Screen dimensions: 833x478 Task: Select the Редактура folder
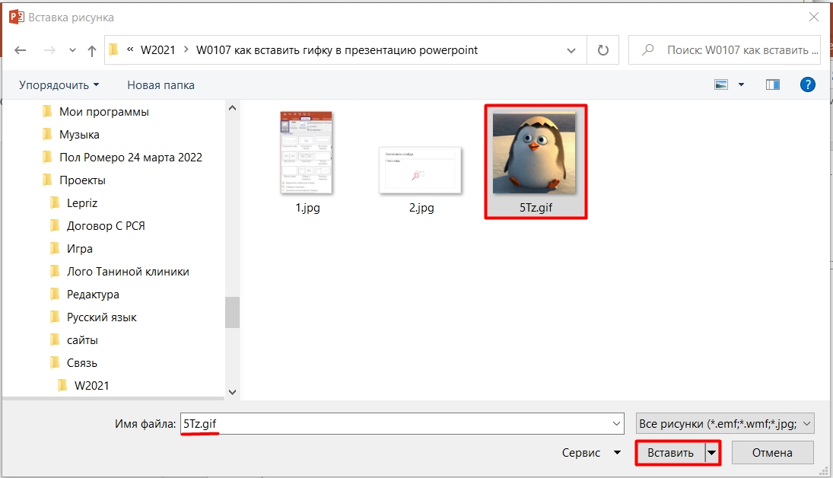tap(93, 295)
